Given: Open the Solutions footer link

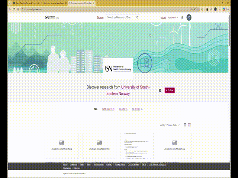Looking at the screenshot, I should pyautogui.click(x=74, y=165).
